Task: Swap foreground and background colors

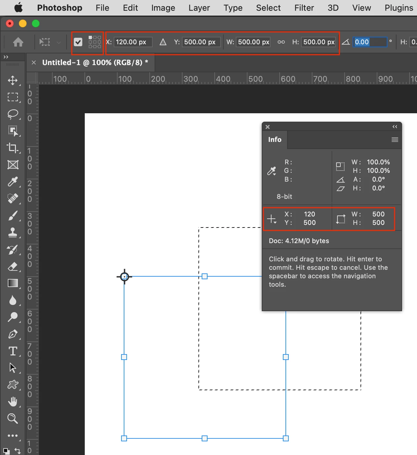Action: tap(18, 451)
